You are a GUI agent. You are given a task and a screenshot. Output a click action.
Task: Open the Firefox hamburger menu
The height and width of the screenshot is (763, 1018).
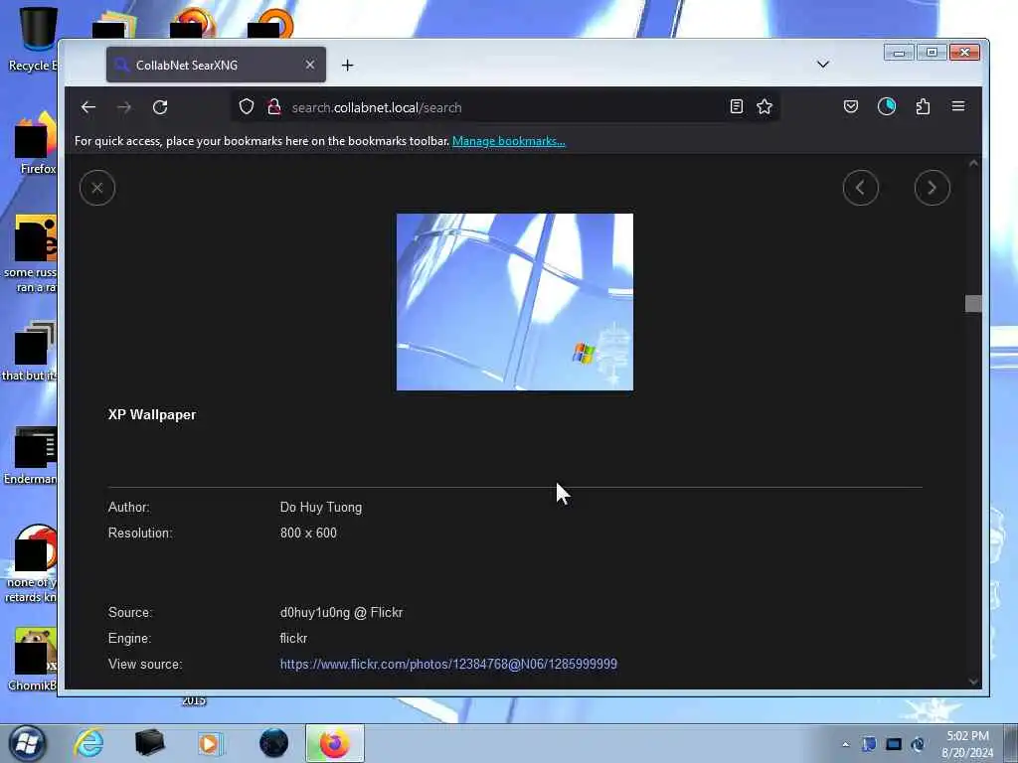(958, 106)
